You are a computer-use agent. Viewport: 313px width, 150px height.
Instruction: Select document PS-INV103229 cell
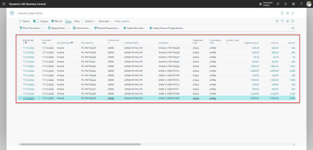89,53
